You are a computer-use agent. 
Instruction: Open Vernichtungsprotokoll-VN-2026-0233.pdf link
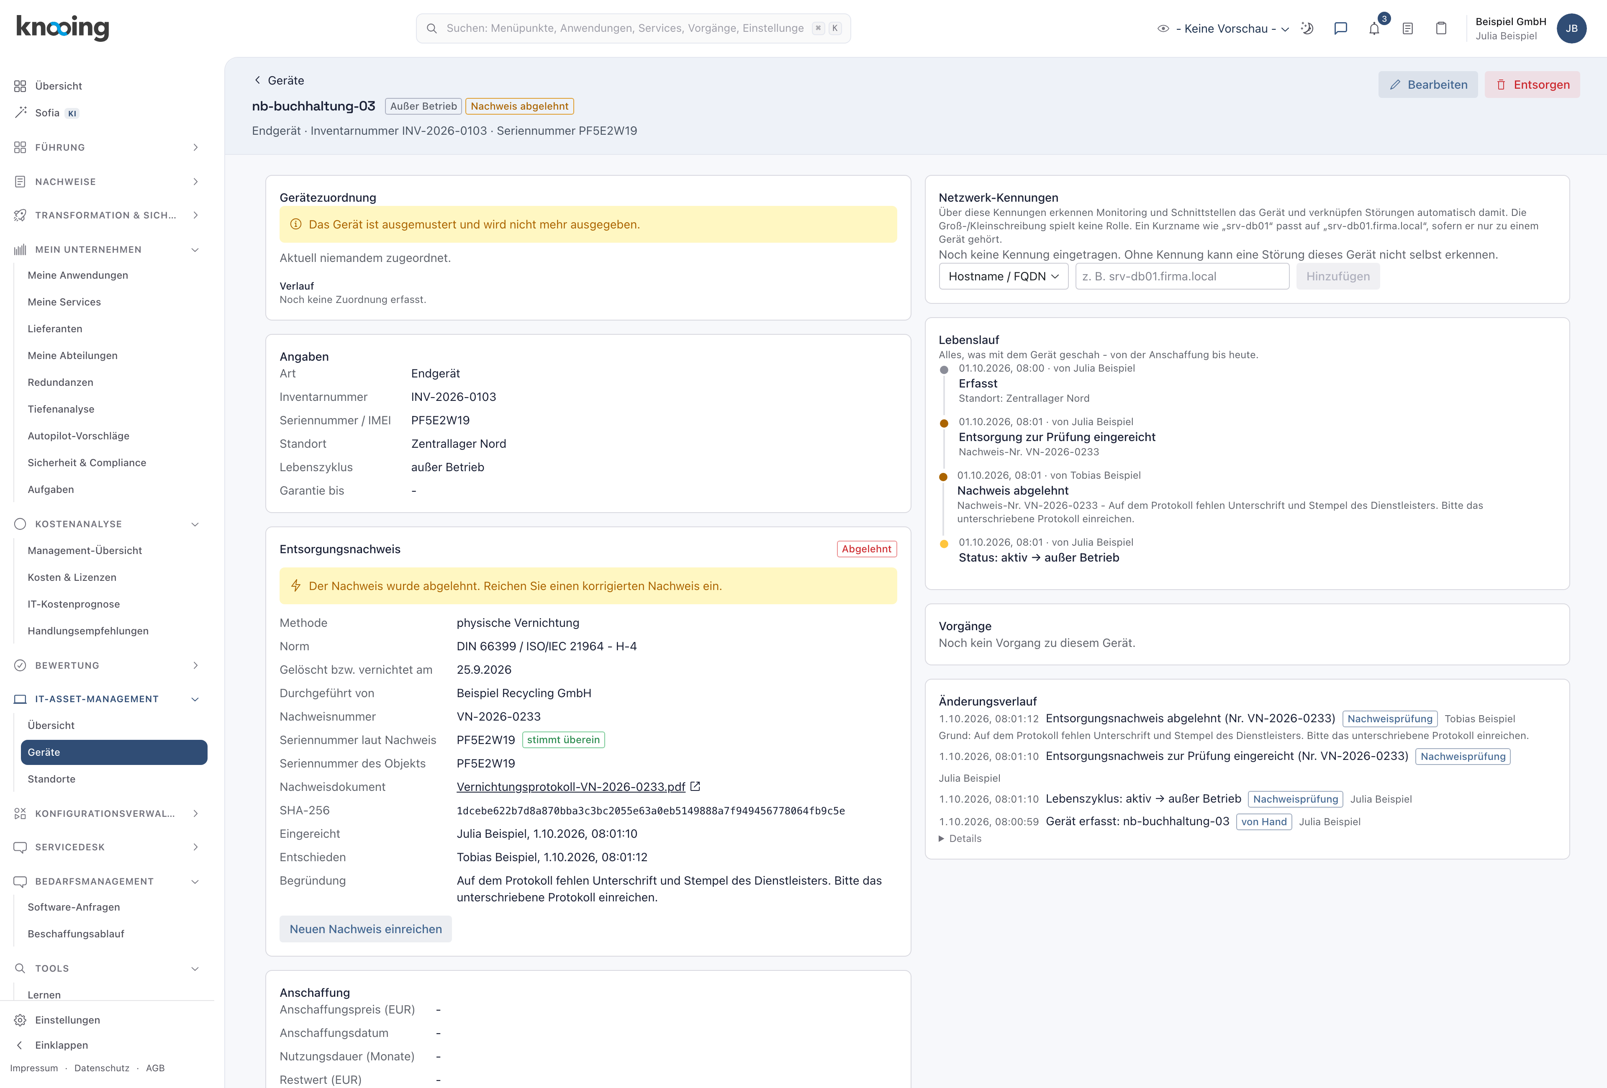click(570, 787)
